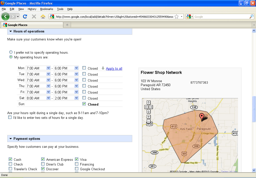Reload the page with the Refresh icon
256x178 pixels.
coord(25,16)
